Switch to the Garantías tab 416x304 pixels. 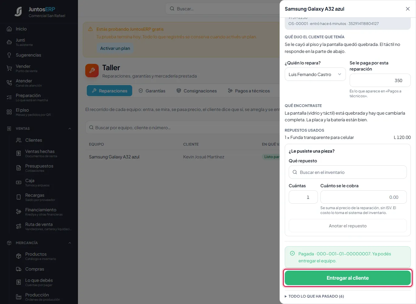152,91
